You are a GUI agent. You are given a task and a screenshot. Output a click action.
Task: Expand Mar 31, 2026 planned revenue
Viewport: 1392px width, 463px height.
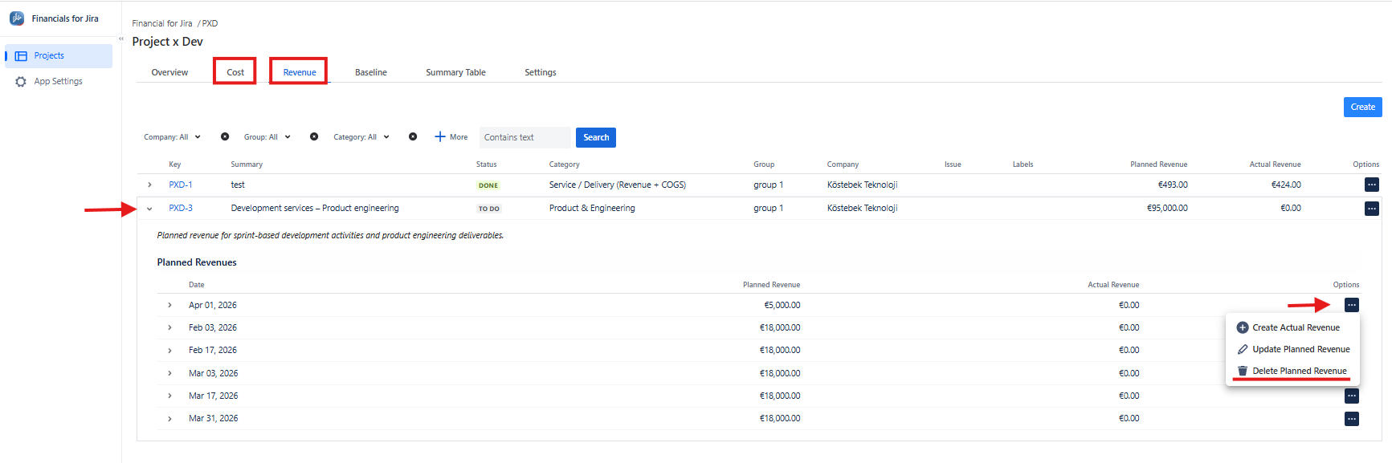(x=169, y=419)
